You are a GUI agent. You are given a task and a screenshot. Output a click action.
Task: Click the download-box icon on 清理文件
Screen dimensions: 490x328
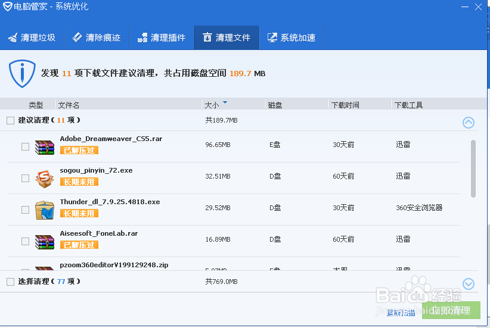[207, 38]
